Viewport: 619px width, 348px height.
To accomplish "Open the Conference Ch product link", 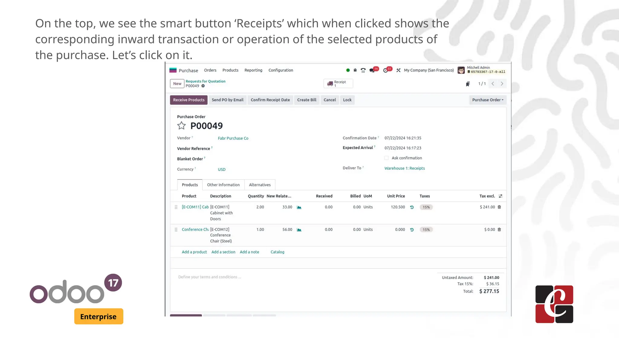I will pyautogui.click(x=195, y=230).
